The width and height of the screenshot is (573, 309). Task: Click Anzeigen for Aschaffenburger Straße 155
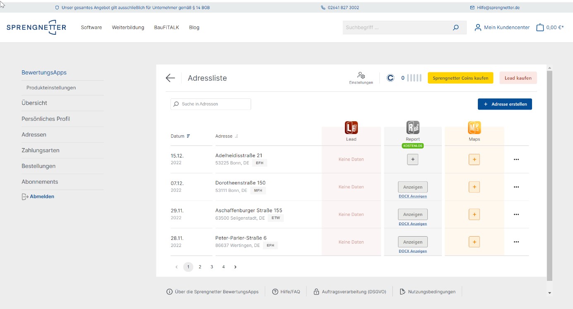[x=413, y=214]
